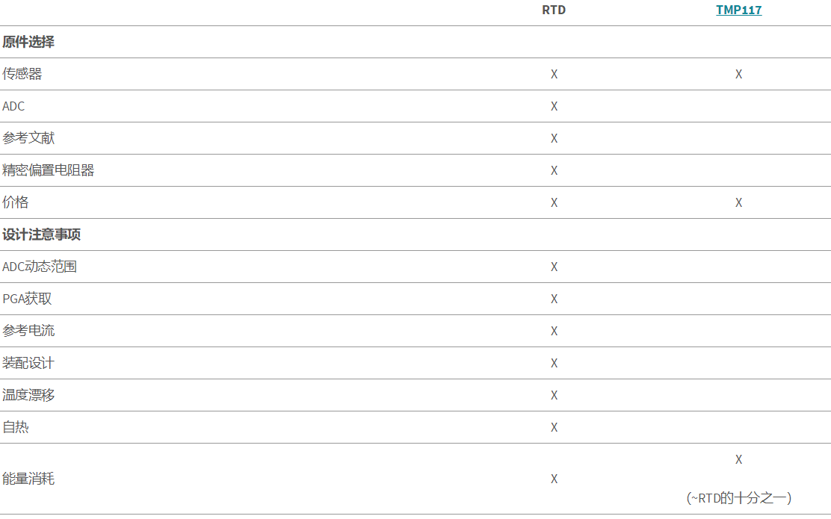Click the 传感器 row label
Viewport: 831px width, 519px height.
tap(22, 74)
